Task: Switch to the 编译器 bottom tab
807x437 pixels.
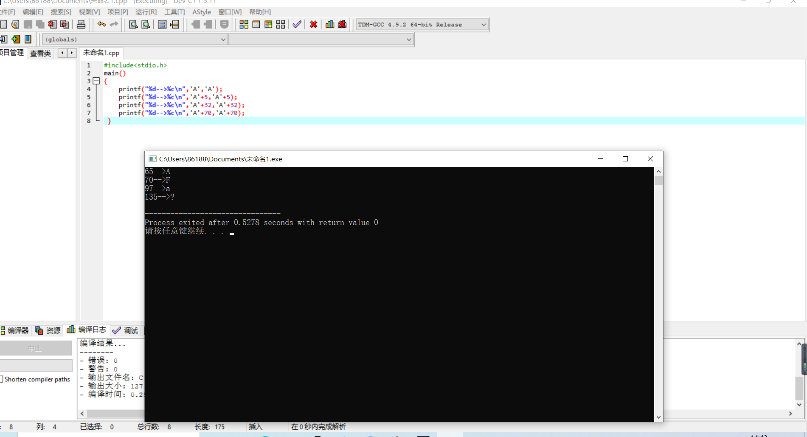Action: [15, 330]
